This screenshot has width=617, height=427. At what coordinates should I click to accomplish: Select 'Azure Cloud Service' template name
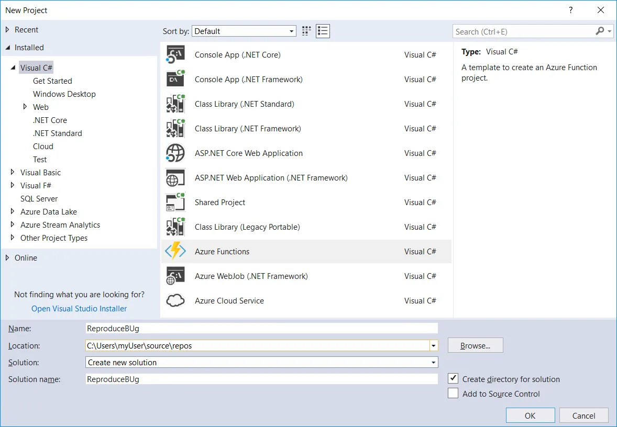tap(229, 301)
